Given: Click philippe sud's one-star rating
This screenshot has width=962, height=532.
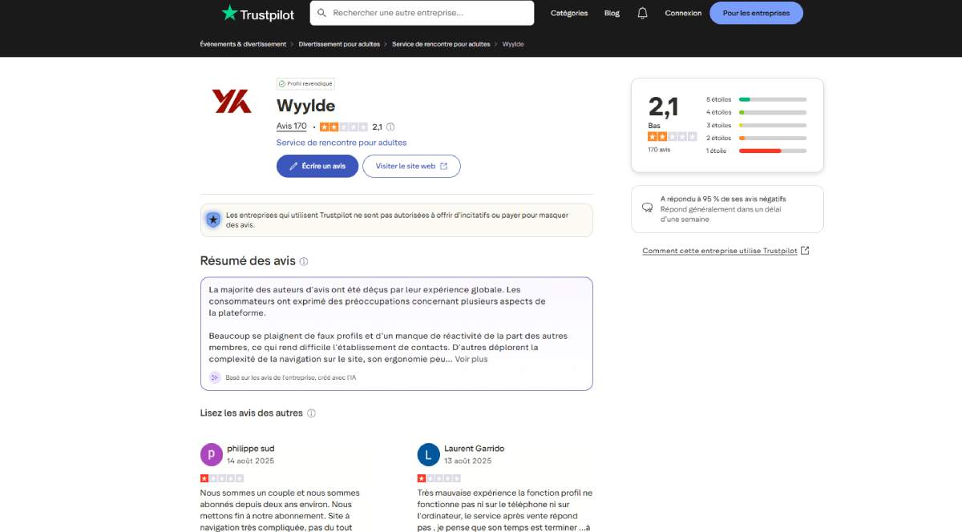Looking at the screenshot, I should coord(222,478).
